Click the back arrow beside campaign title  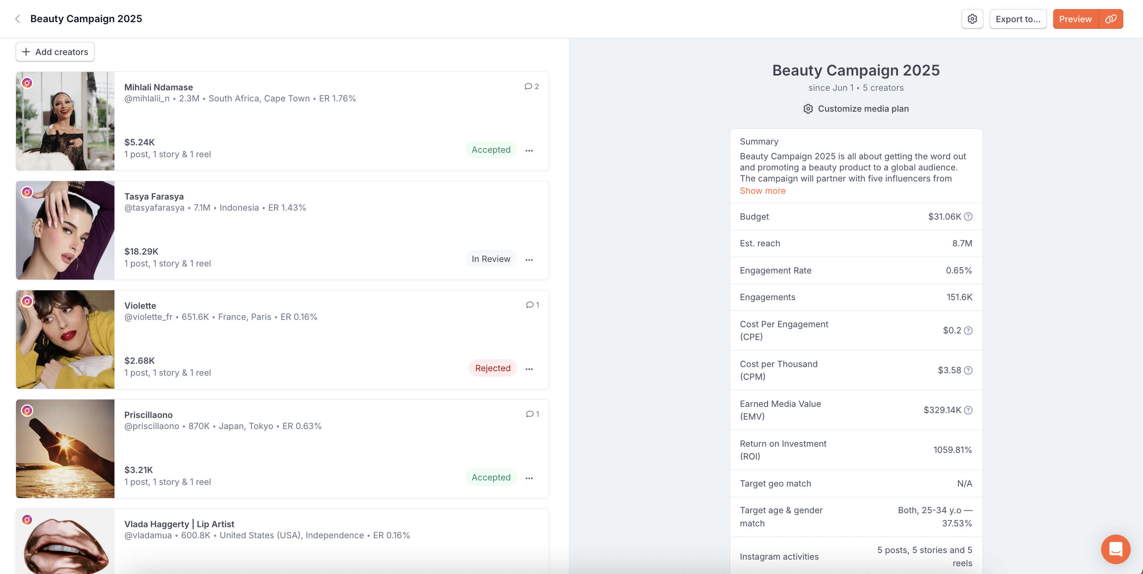18,18
